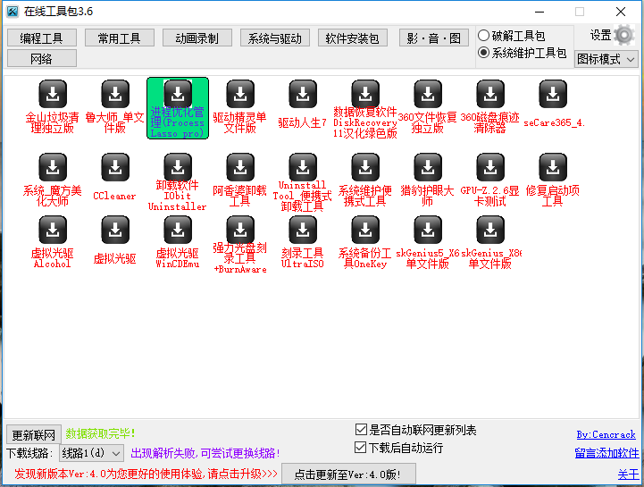The height and width of the screenshot is (487, 644).
Task: Download skGenius5_X6 单文件版
Action: click(x=428, y=230)
